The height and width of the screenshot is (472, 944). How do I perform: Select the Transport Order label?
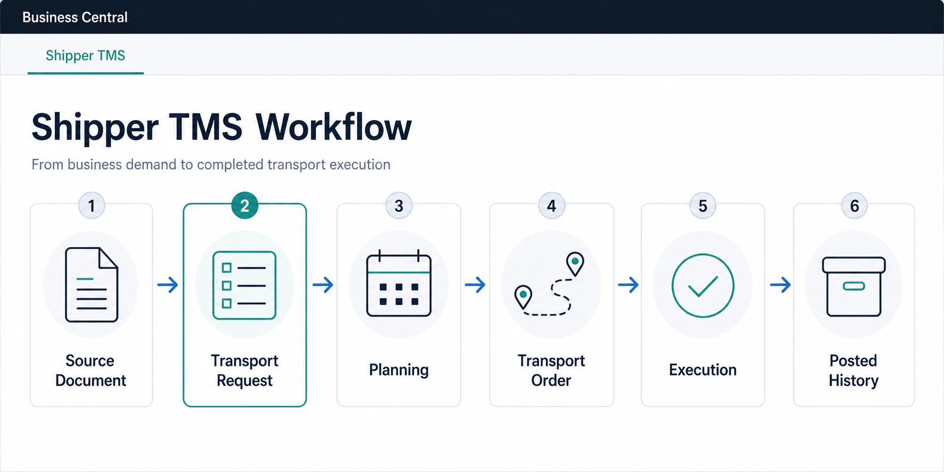[551, 370]
